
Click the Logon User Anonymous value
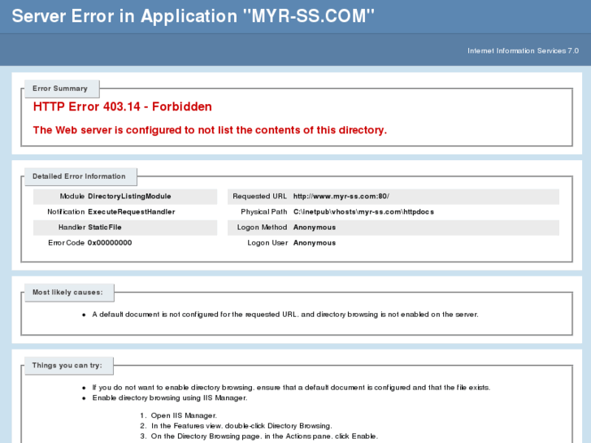tap(315, 242)
